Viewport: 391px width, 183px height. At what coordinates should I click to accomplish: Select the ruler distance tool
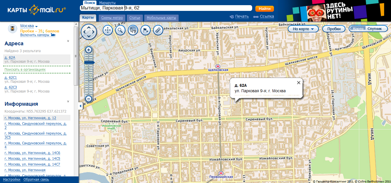coord(158,30)
